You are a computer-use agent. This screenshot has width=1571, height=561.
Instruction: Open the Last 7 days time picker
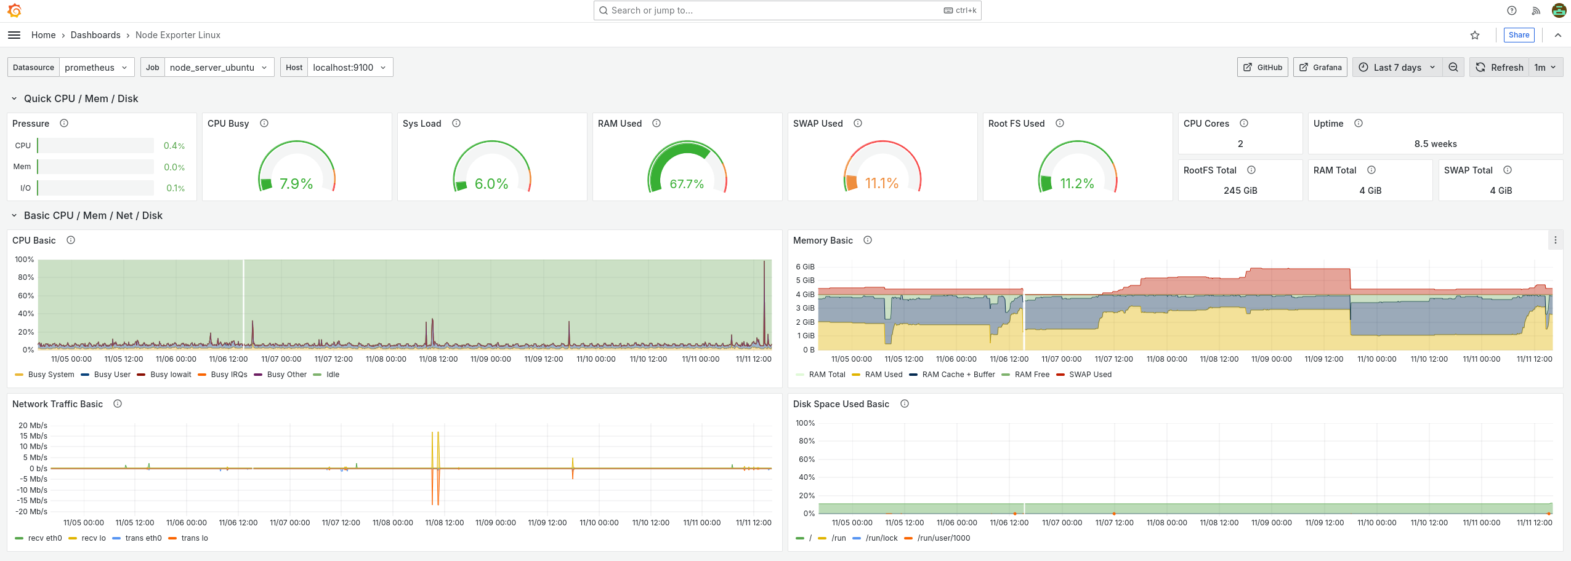pos(1397,67)
